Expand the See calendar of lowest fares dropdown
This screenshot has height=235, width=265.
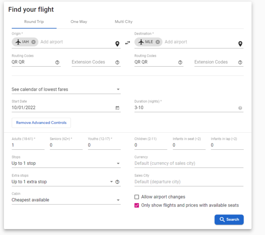coord(66,89)
